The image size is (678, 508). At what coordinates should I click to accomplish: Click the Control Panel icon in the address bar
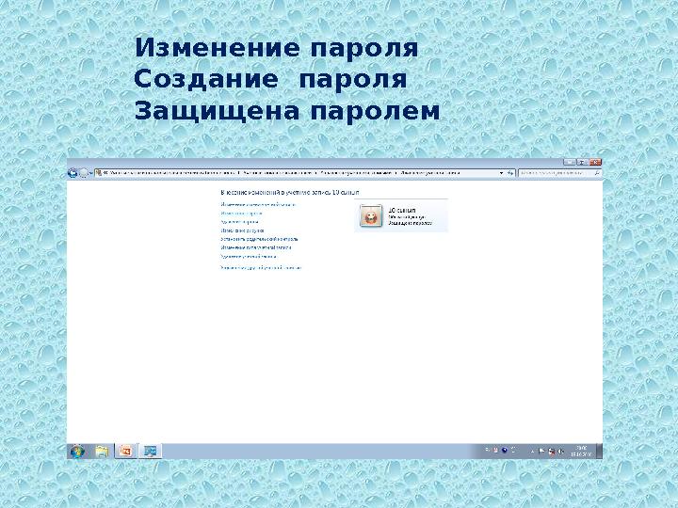click(99, 173)
